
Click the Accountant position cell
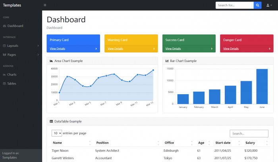point(103,158)
